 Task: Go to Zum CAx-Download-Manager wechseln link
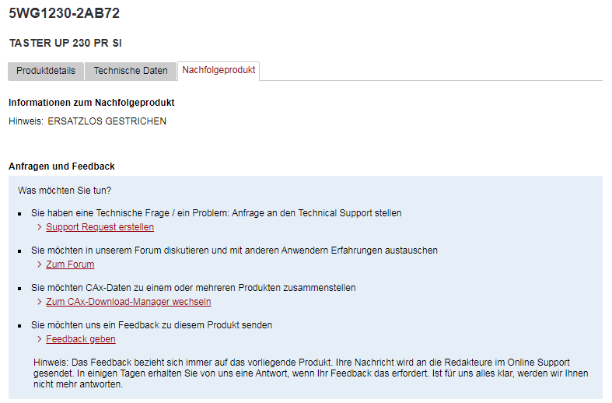coord(128,302)
